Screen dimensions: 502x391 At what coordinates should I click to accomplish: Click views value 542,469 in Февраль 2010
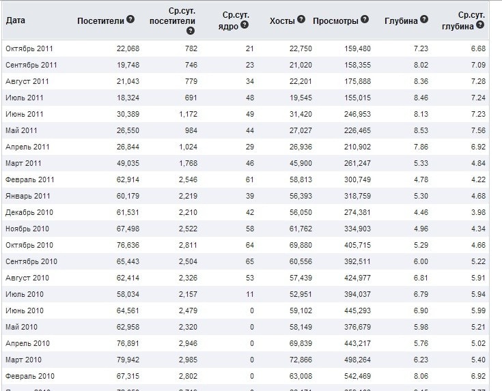tap(355, 376)
